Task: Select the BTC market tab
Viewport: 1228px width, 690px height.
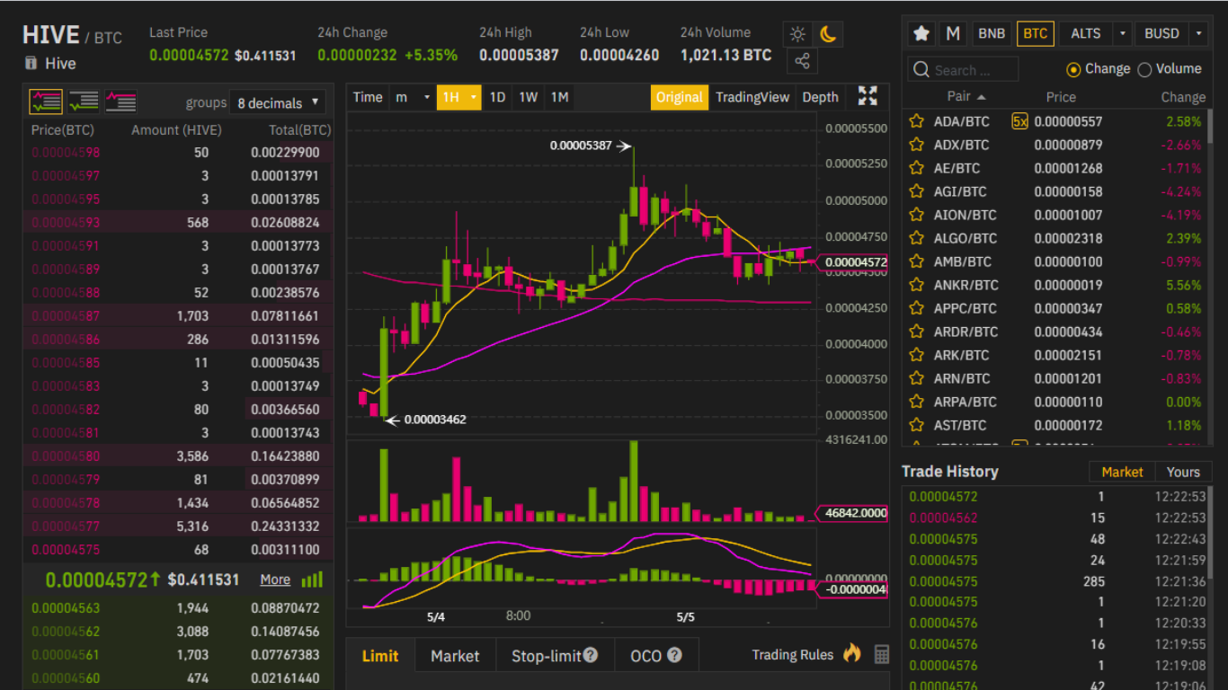Action: tap(1036, 33)
